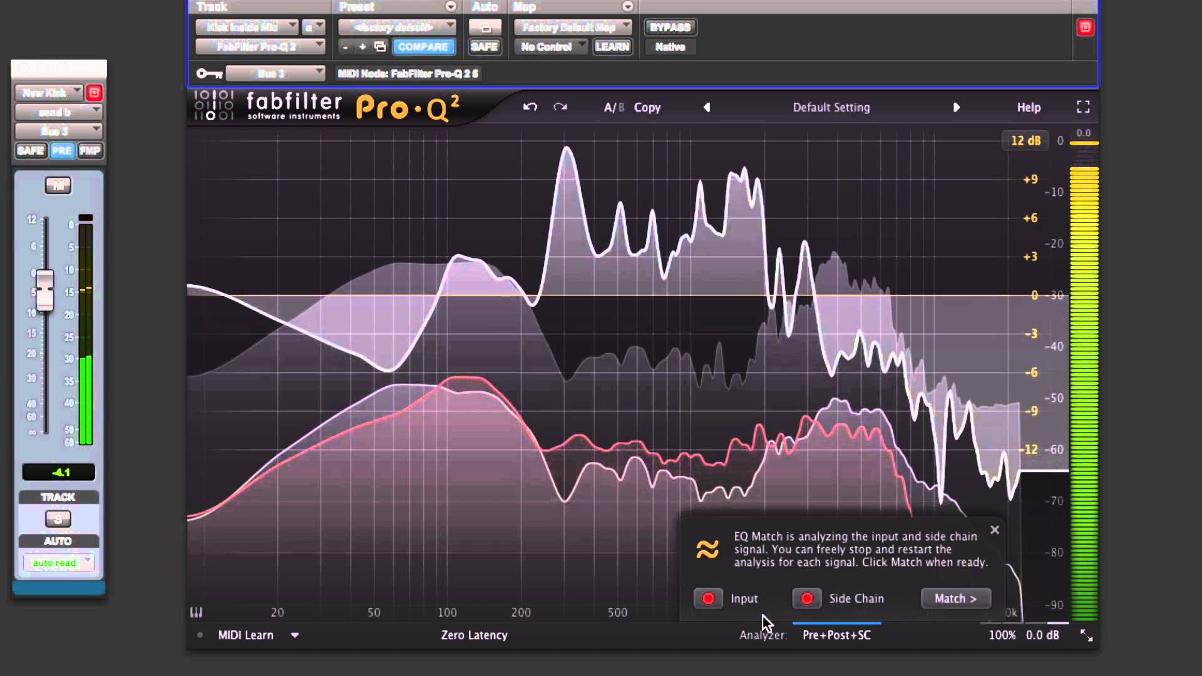The width and height of the screenshot is (1202, 676).
Task: Open the Bus 3 dropdown in send window
Action: (x=58, y=131)
